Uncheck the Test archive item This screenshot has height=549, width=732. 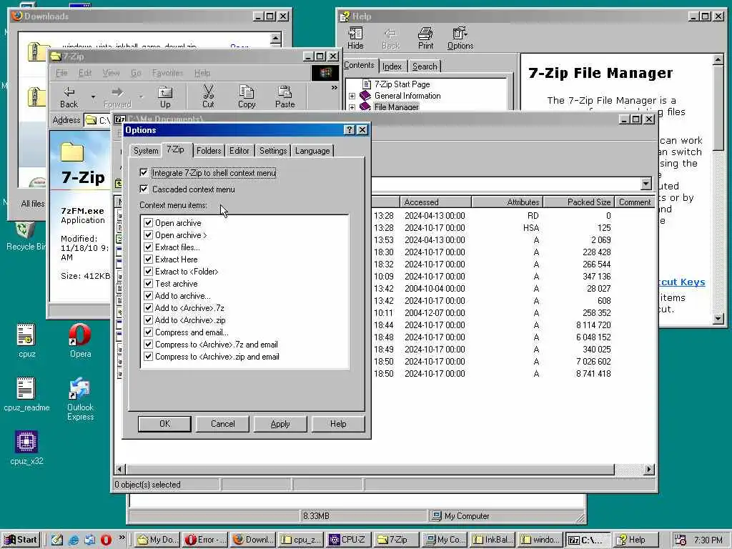[x=149, y=283]
